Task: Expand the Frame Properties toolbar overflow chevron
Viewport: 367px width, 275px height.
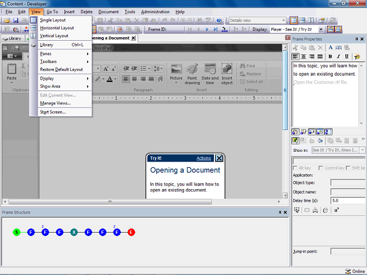Action: [363, 139]
